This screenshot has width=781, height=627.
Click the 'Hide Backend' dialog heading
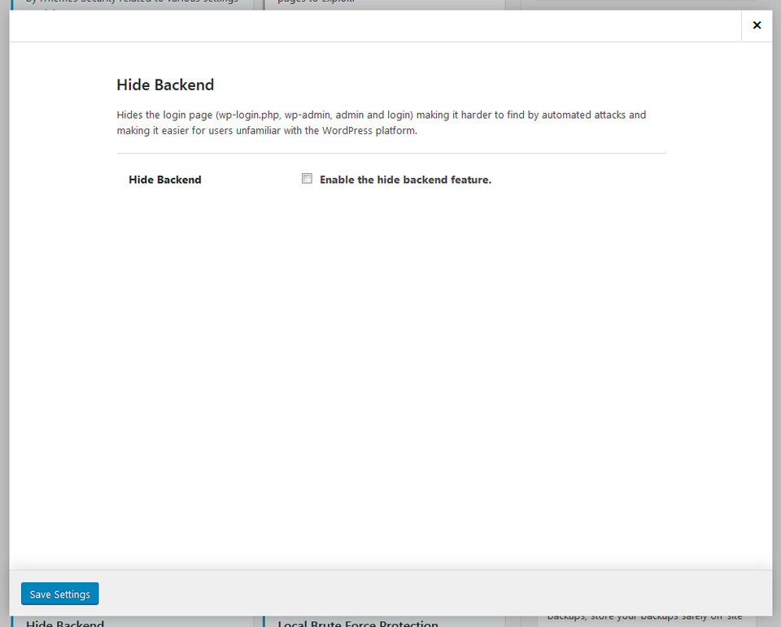(x=165, y=85)
